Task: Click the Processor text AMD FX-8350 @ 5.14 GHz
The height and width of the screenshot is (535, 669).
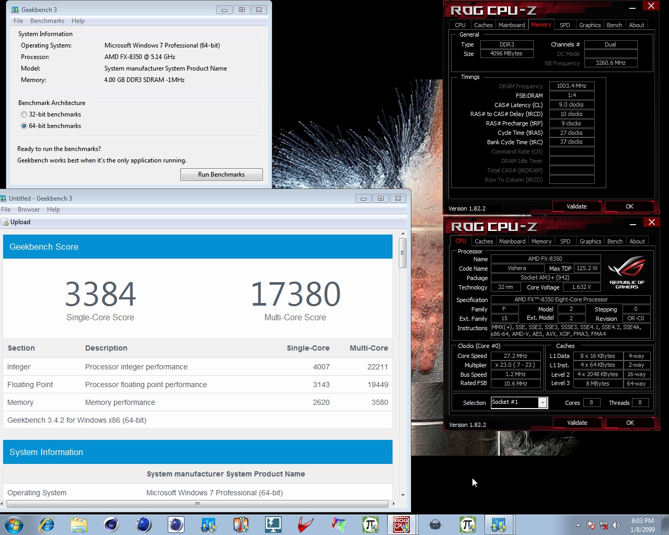Action: point(140,57)
